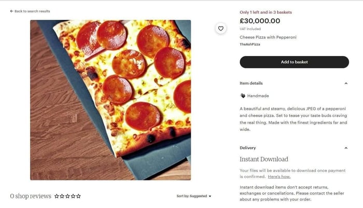
Task: Click the pepperoni pizza product image
Action: pyautogui.click(x=110, y=100)
